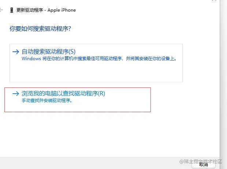The width and height of the screenshot is (227, 169).
Task: Select 浏览我的电脑以查找驱动程序(R) option
Action: (78, 100)
